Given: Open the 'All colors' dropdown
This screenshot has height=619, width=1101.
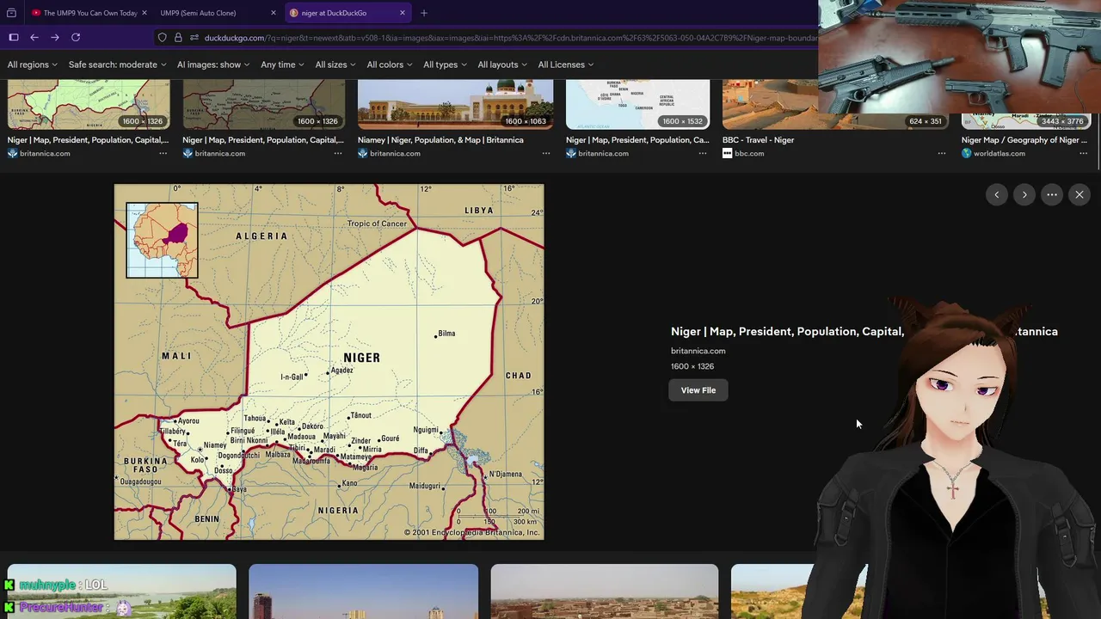Looking at the screenshot, I should pos(390,64).
